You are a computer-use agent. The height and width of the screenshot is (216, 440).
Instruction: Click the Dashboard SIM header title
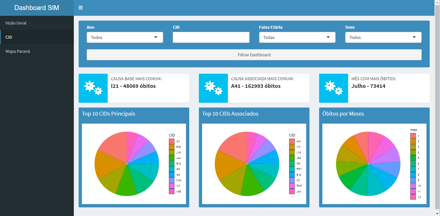[37, 8]
